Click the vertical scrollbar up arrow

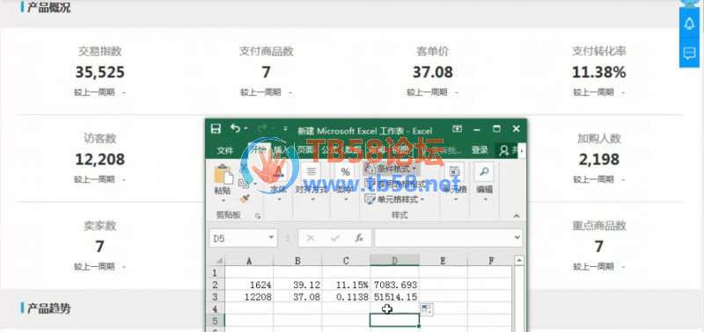(519, 260)
